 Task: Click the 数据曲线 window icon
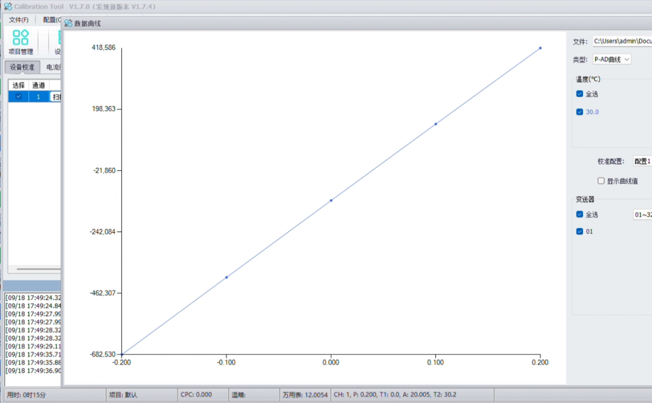pos(68,24)
